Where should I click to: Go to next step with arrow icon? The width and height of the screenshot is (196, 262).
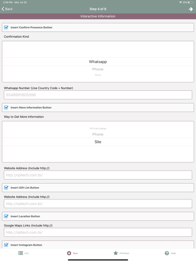(x=191, y=9)
